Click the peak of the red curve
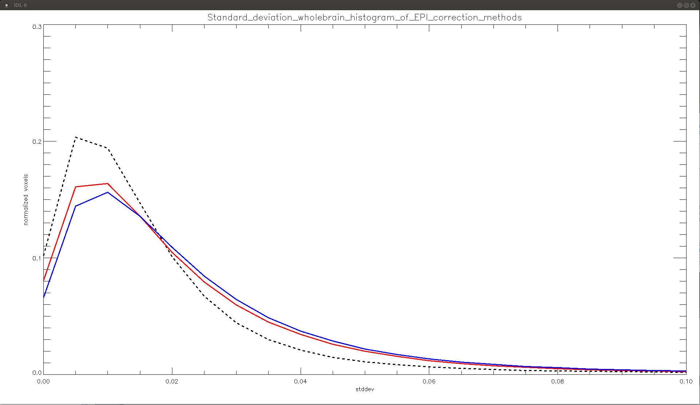Image resolution: width=700 pixels, height=405 pixels. pos(107,184)
